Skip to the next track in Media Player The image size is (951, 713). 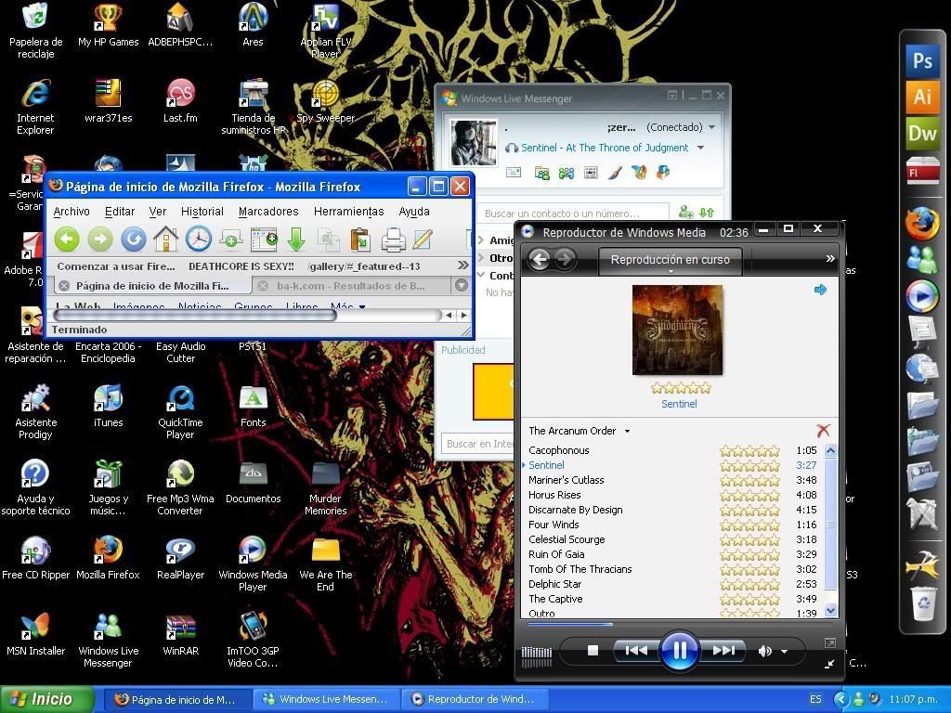[x=724, y=651]
